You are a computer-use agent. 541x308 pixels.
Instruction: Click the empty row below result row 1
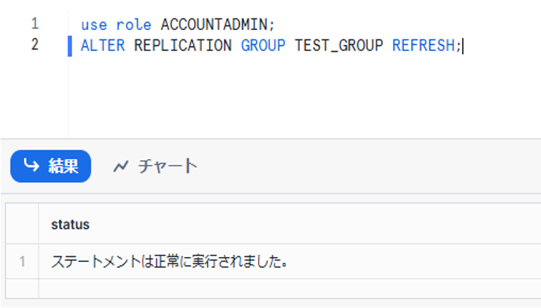[x=219, y=288]
